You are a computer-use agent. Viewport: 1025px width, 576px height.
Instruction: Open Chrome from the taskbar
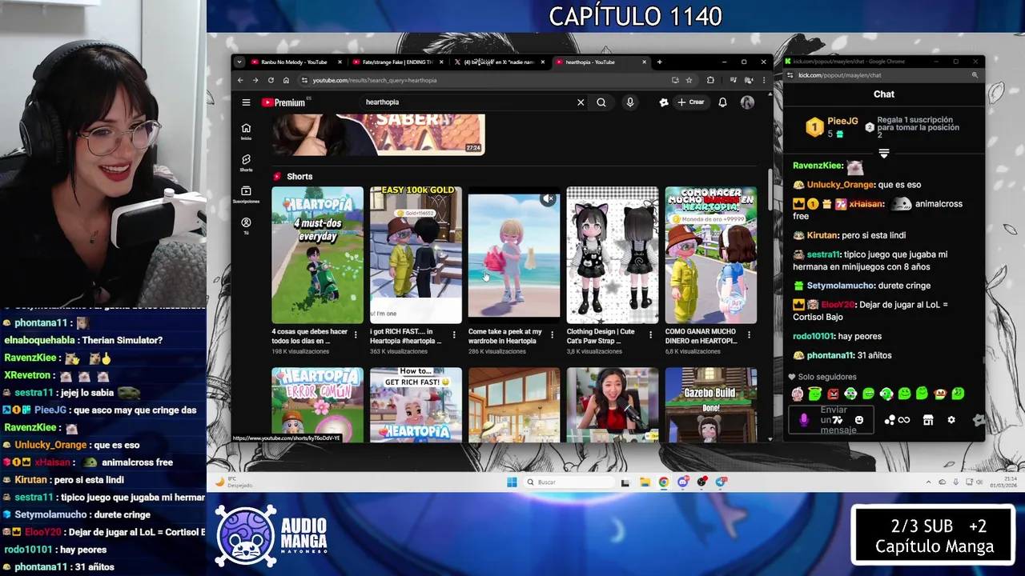tap(664, 482)
